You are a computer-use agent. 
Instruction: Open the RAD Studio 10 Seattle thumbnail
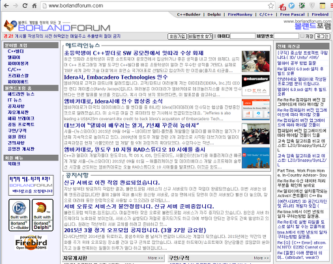[x=255, y=158]
